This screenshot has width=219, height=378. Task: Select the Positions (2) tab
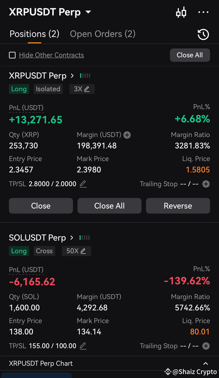pyautogui.click(x=34, y=34)
